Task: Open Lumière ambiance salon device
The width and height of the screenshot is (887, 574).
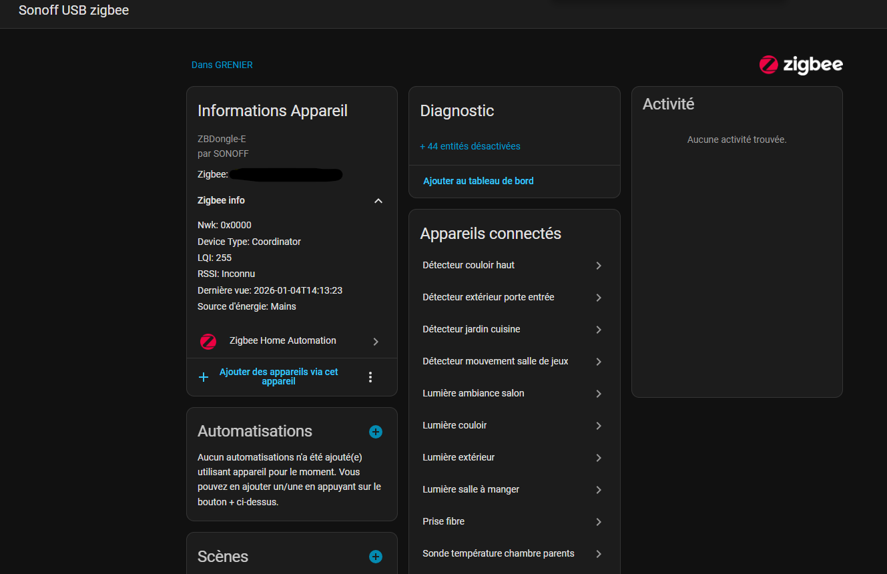Action: pyautogui.click(x=473, y=393)
